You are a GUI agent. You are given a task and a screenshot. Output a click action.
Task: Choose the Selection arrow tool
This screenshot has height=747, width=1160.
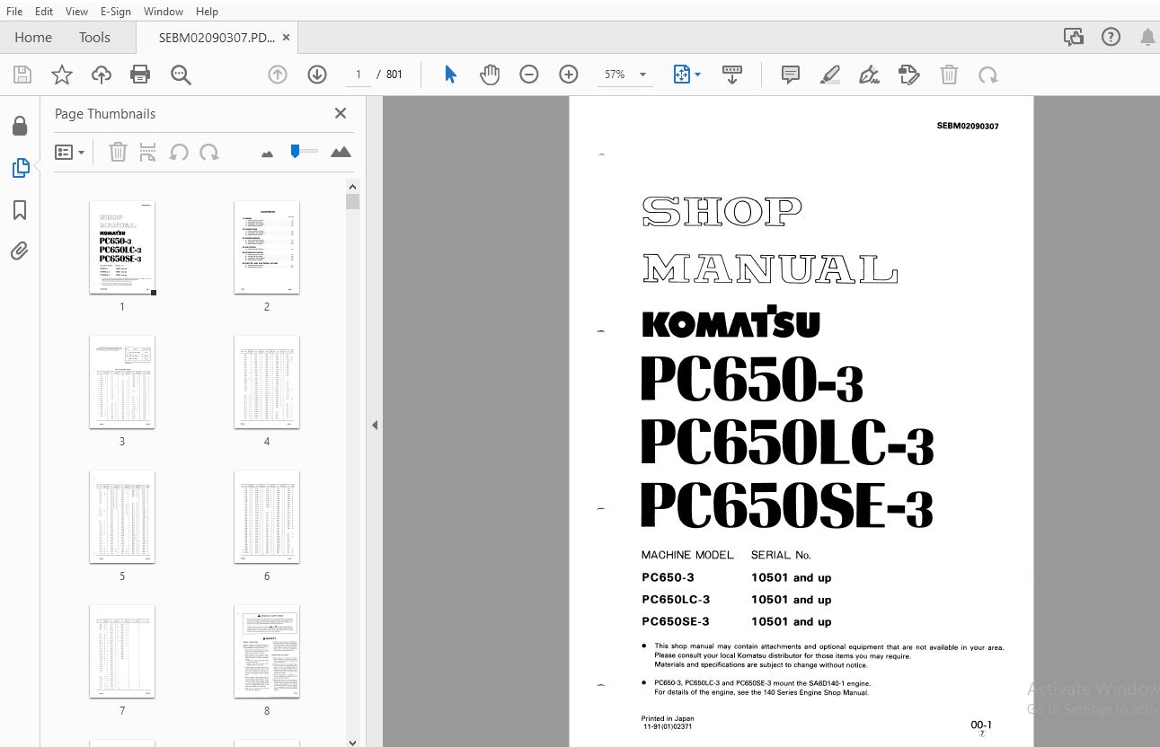[450, 75]
